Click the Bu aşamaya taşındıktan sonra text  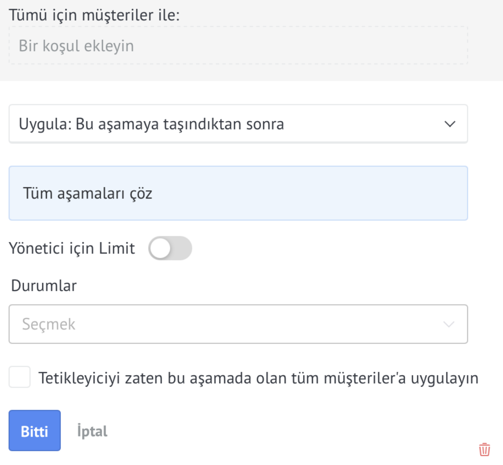(x=180, y=124)
